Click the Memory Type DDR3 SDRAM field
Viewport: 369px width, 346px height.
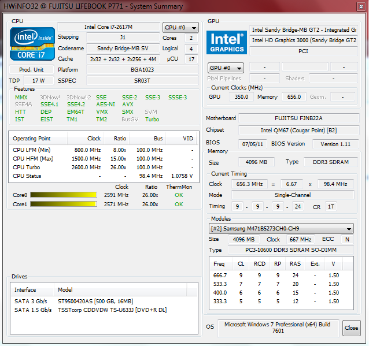[331, 162]
